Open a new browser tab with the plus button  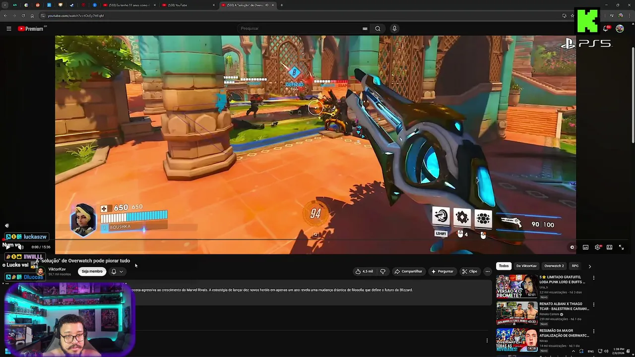point(282,5)
